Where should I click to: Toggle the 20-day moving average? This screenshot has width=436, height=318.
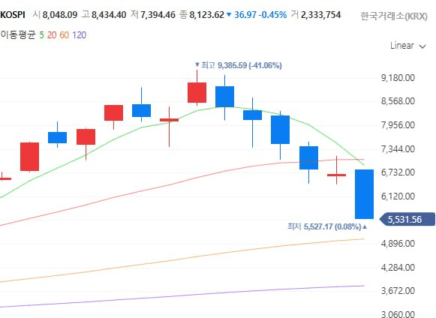[x=52, y=35]
